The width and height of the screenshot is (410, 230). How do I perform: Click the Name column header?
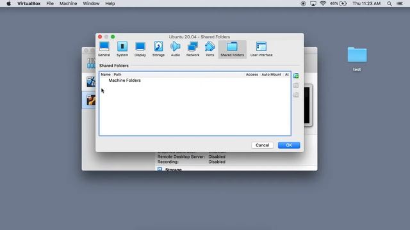click(106, 75)
